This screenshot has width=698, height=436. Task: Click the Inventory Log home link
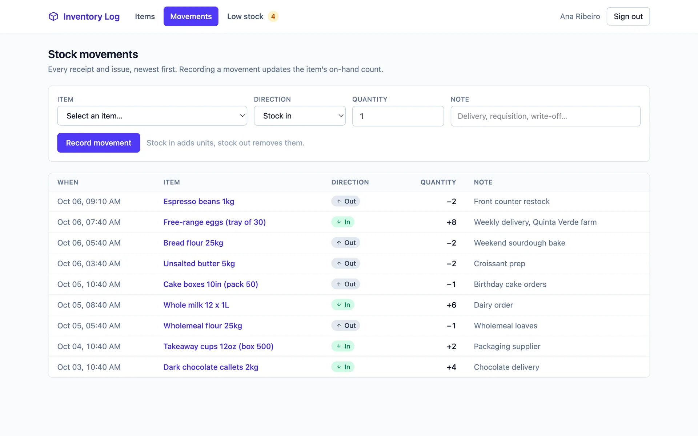(84, 16)
